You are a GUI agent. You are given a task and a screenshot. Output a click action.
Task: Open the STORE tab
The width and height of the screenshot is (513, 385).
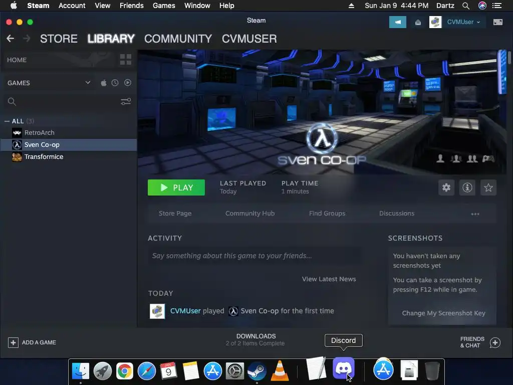click(59, 39)
